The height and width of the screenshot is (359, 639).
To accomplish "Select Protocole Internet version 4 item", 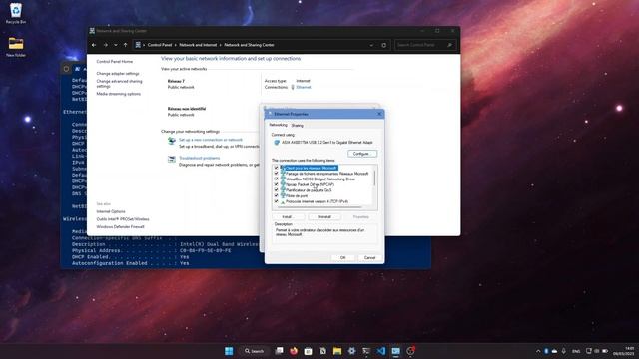I will click(x=317, y=201).
